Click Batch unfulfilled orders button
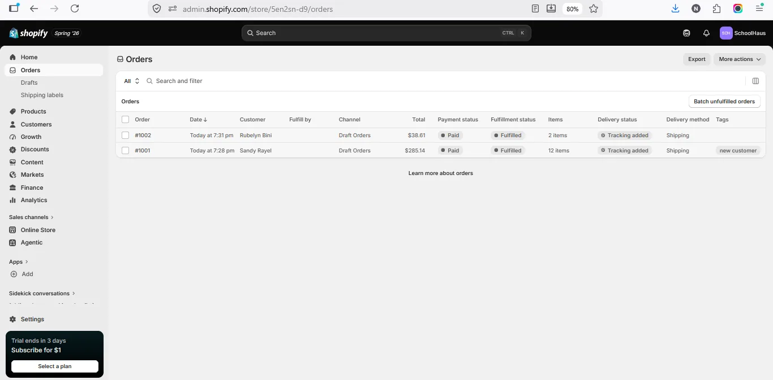This screenshot has height=380, width=773. tap(724, 102)
